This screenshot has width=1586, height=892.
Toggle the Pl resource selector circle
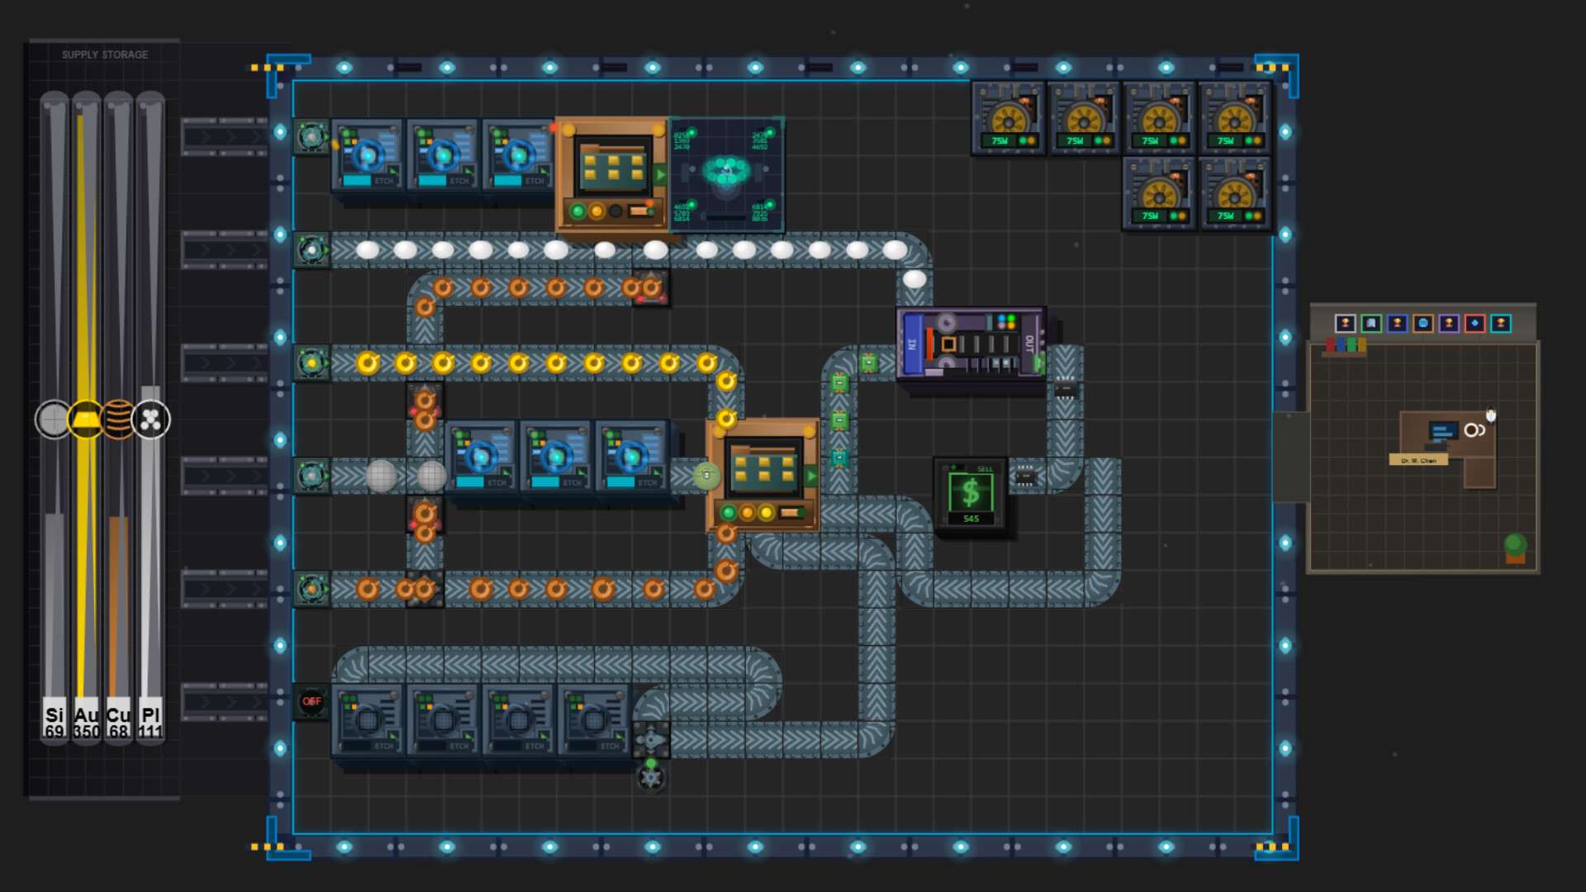click(149, 420)
